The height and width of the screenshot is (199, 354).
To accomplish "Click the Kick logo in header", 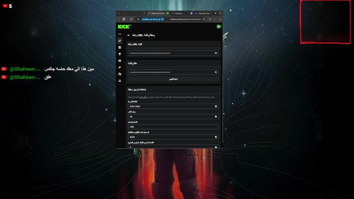I will pos(124,27).
